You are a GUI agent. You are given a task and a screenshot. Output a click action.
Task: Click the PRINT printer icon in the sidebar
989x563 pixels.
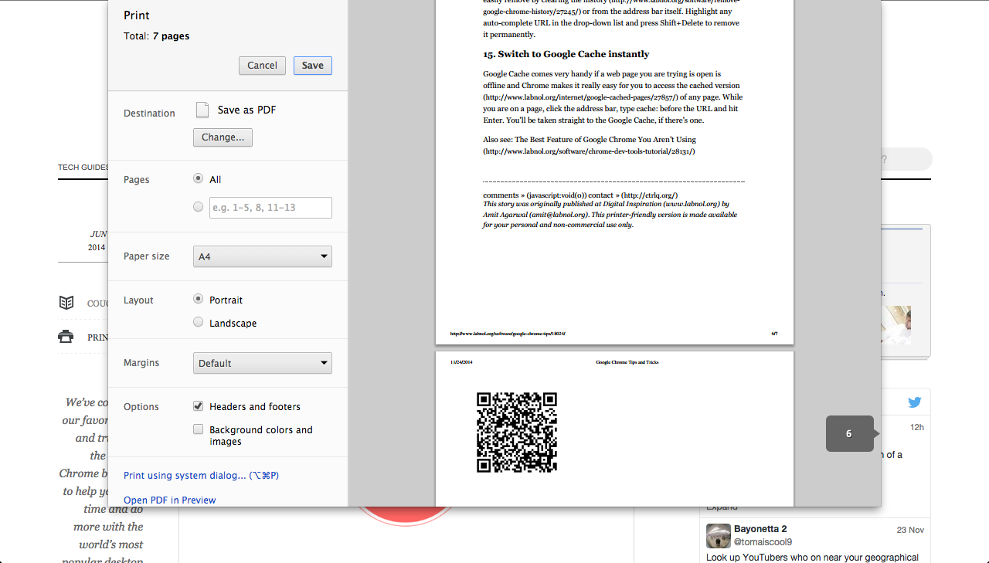tap(66, 336)
